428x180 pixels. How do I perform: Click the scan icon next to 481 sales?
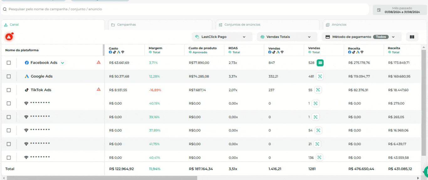click(320, 76)
